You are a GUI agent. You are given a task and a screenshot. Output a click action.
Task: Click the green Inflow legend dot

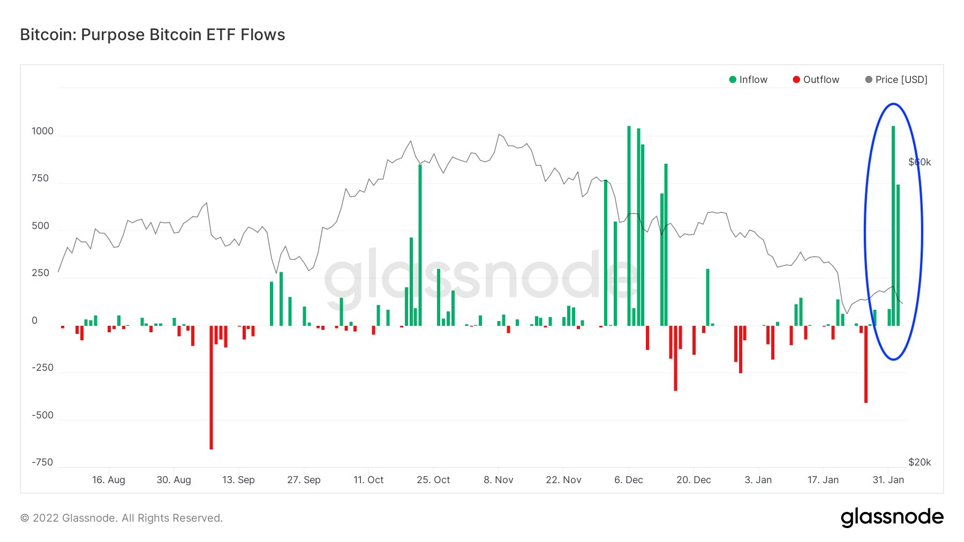tap(733, 80)
